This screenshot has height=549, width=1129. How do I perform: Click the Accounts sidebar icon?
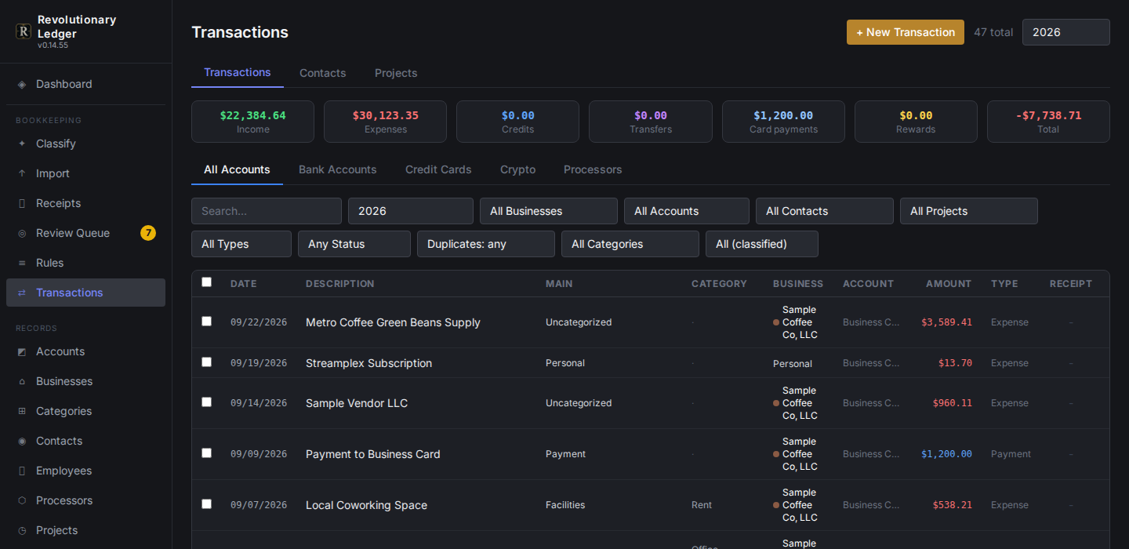click(22, 351)
